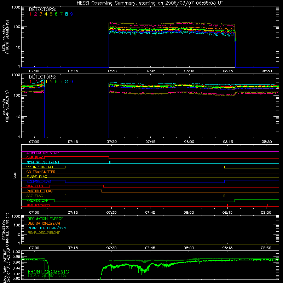Click the REAR SEGMENTS livetime legend label
The image size is (283, 283).
click(x=47, y=276)
